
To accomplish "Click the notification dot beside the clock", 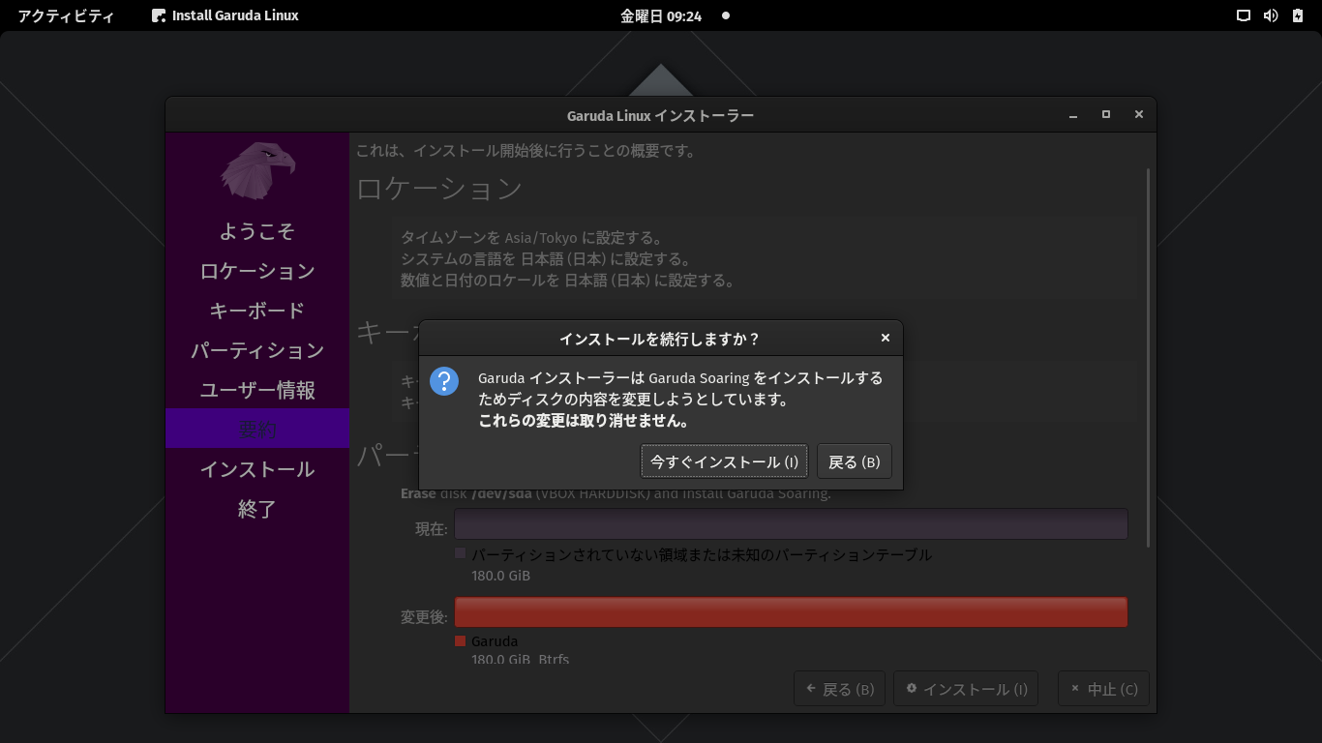I will point(726,15).
